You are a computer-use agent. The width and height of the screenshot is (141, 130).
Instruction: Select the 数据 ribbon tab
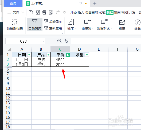point(110,12)
